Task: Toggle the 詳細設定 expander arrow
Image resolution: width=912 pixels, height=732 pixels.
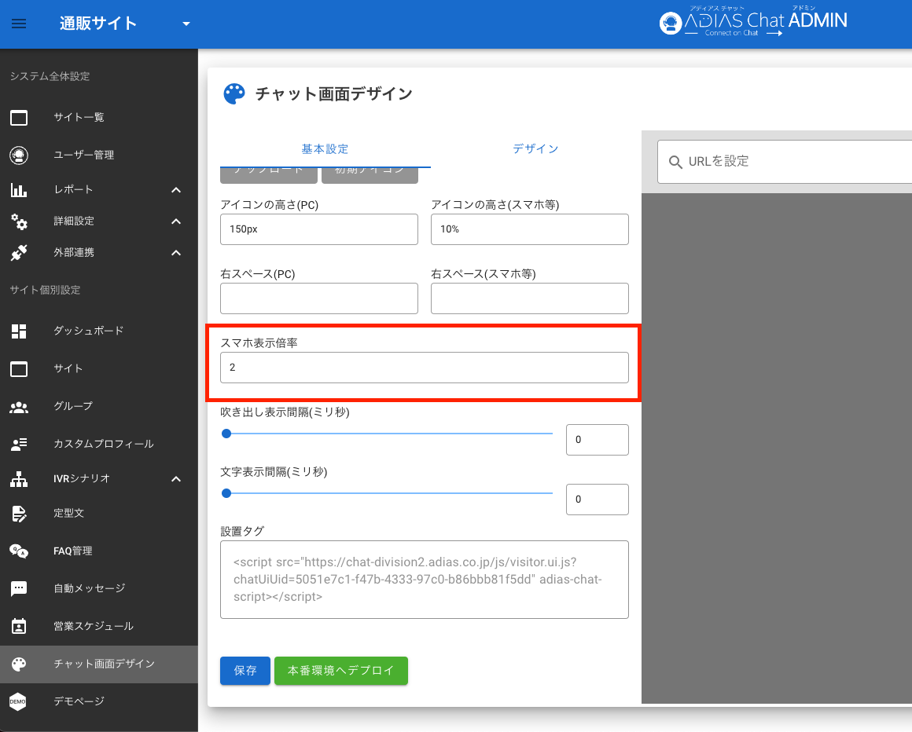Action: 176,221
